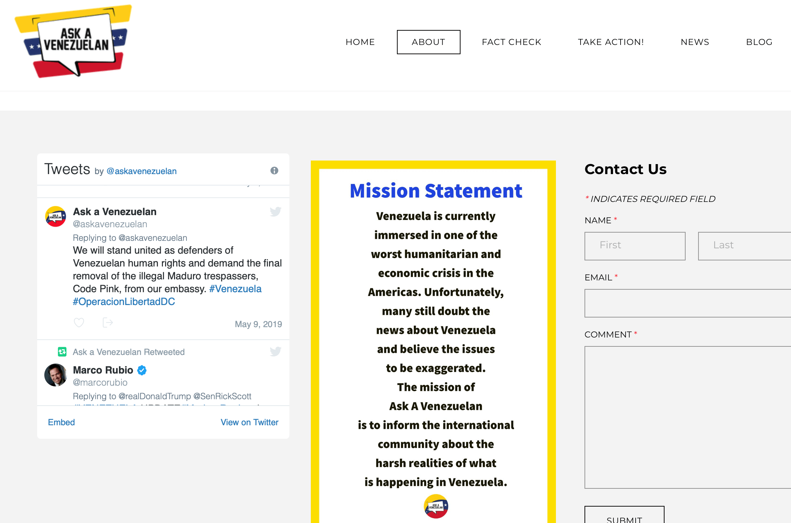Click the small logo badge below the Mission Statement

pos(436,506)
